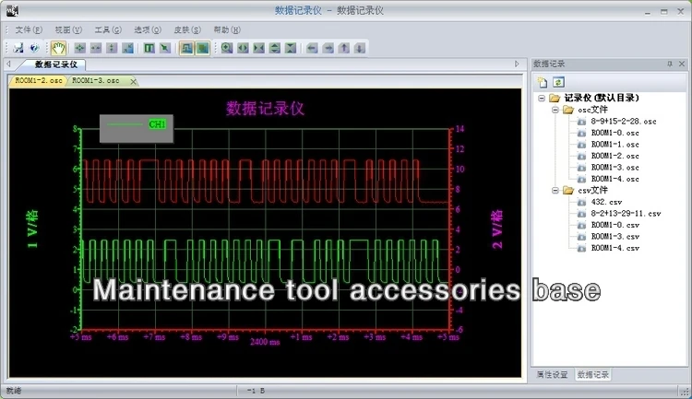Click the 1 V/格 left axis label
This screenshot has height=399, width=692.
[32, 229]
